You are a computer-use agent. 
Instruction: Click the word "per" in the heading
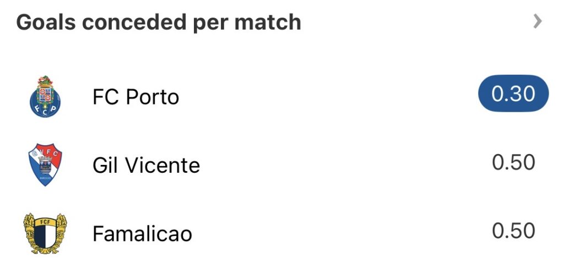click(210, 24)
